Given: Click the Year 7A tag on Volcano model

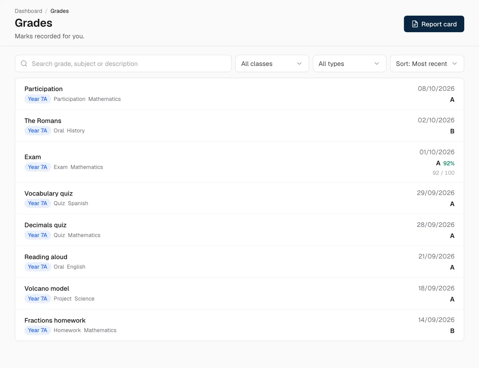Looking at the screenshot, I should pyautogui.click(x=37, y=299).
